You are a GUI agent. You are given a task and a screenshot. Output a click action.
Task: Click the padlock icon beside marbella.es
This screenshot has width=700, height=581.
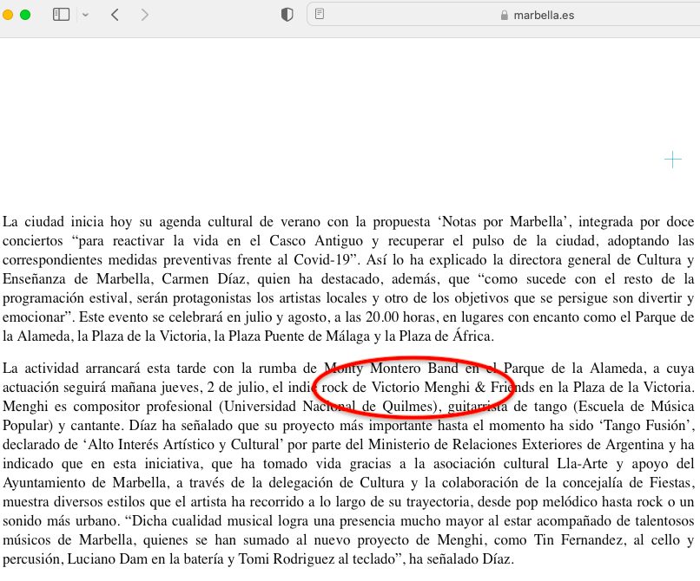point(505,15)
